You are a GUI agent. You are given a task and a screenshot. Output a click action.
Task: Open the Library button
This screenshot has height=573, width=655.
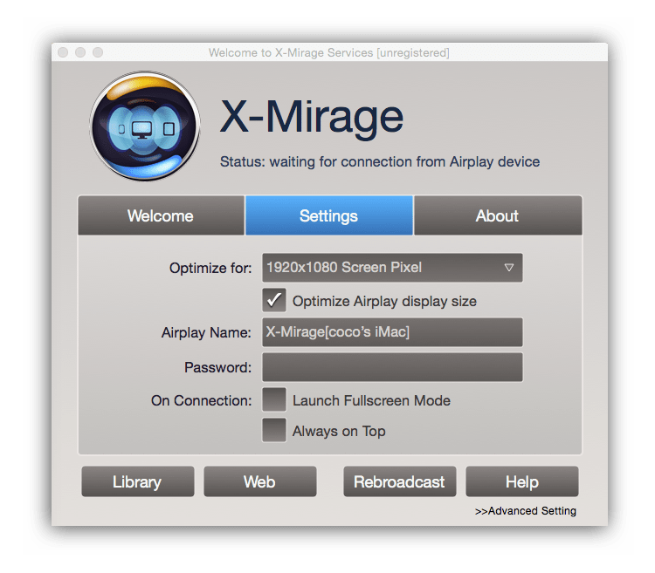[137, 481]
